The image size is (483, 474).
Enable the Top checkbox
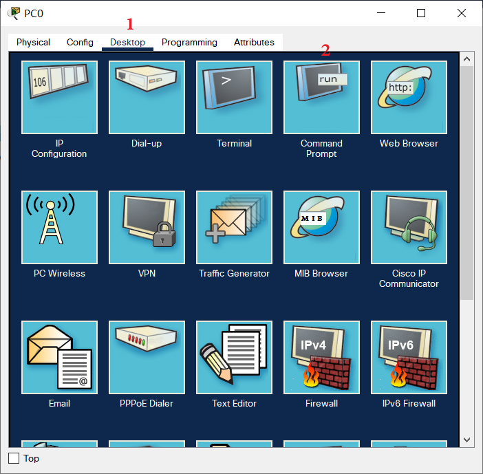(14, 458)
